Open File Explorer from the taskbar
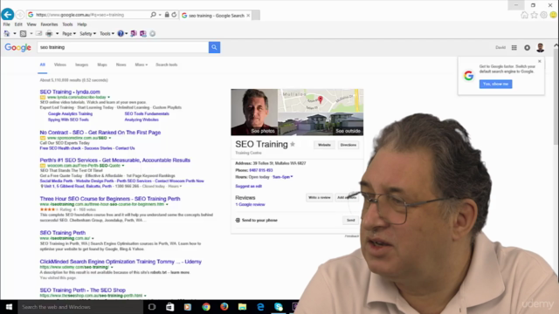This screenshot has height=314, width=559. click(242, 307)
